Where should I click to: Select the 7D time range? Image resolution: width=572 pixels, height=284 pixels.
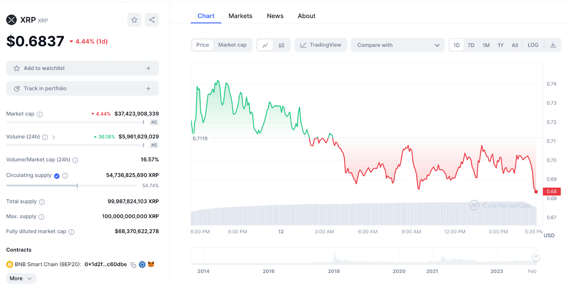point(471,45)
